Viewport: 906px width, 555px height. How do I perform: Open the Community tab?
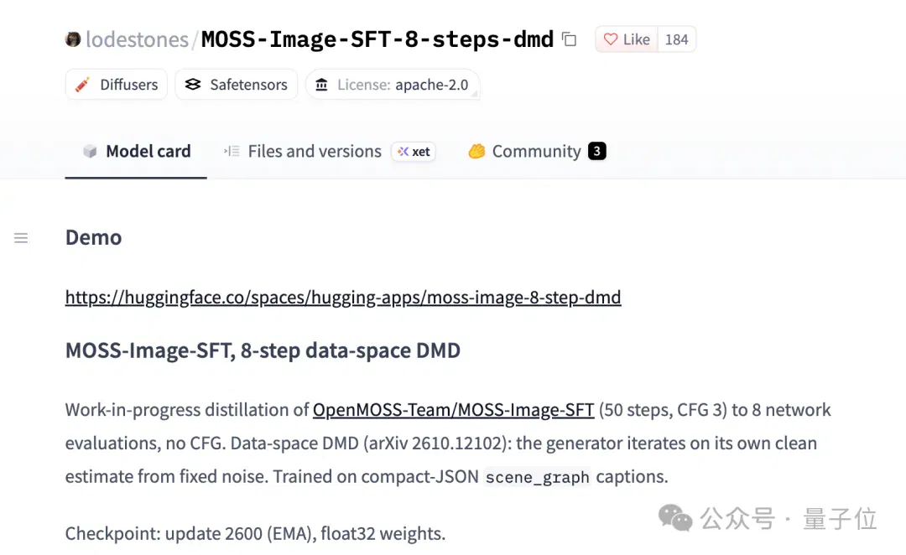pos(538,151)
